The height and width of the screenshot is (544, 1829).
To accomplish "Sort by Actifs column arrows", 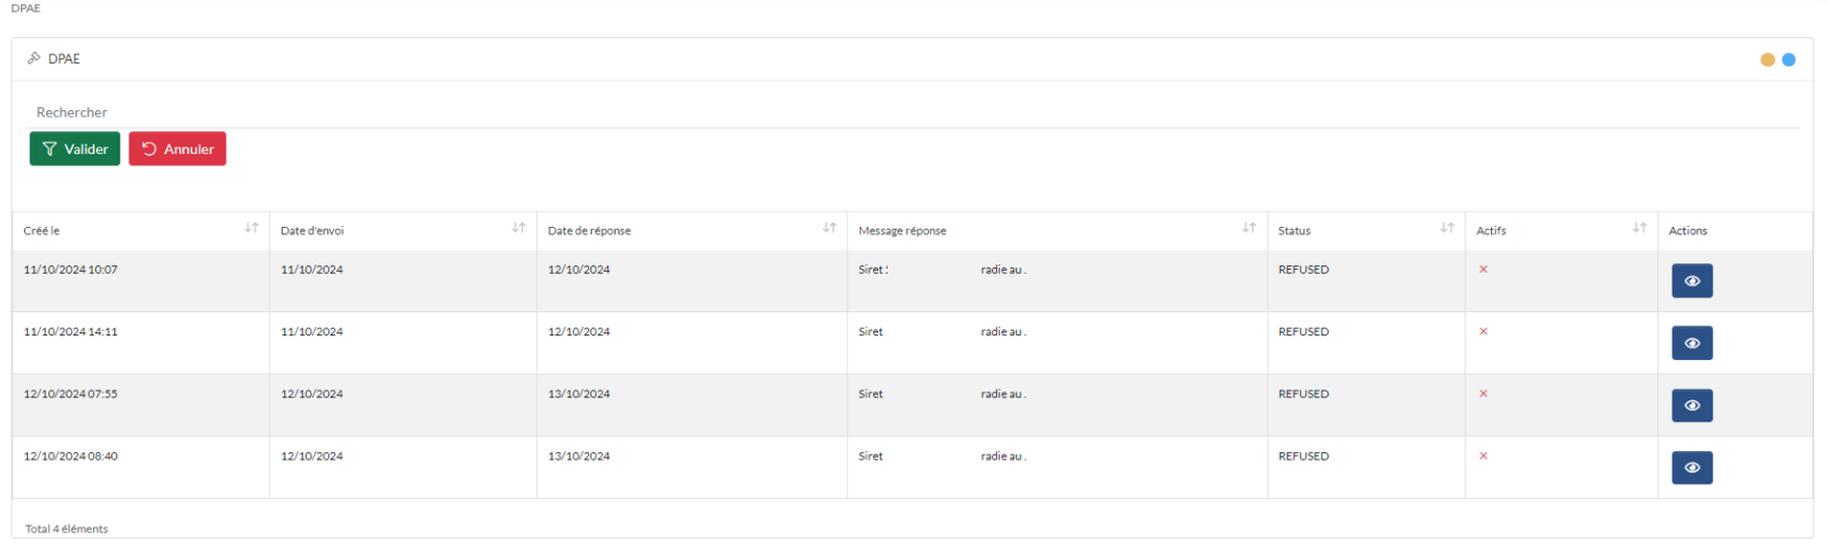I will point(1639,228).
